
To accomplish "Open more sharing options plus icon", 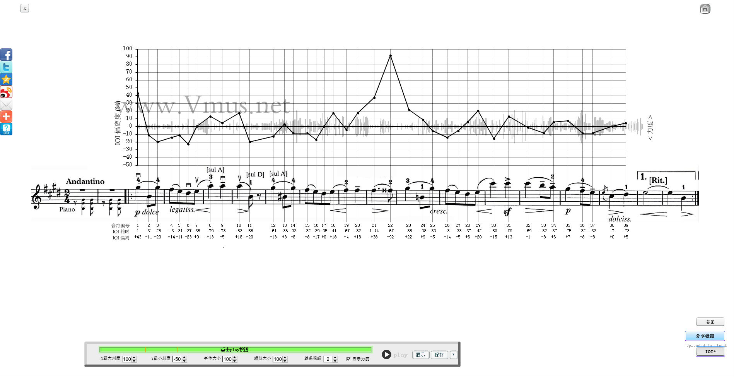I will pyautogui.click(x=6, y=117).
